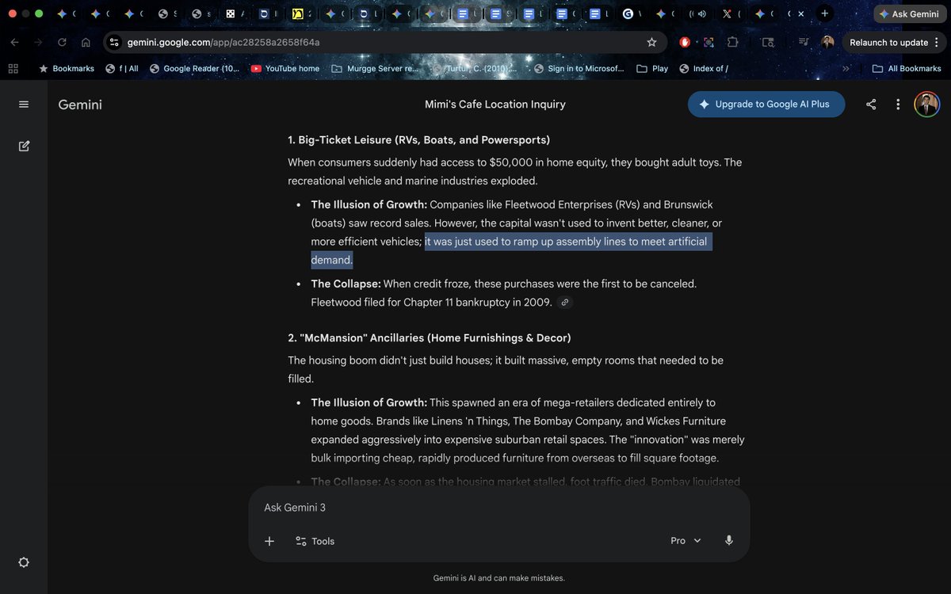
Task: Click heading '1. Big-Ticket Leisure (RVs, Boats, and Powersports)'
Action: pyautogui.click(x=418, y=140)
